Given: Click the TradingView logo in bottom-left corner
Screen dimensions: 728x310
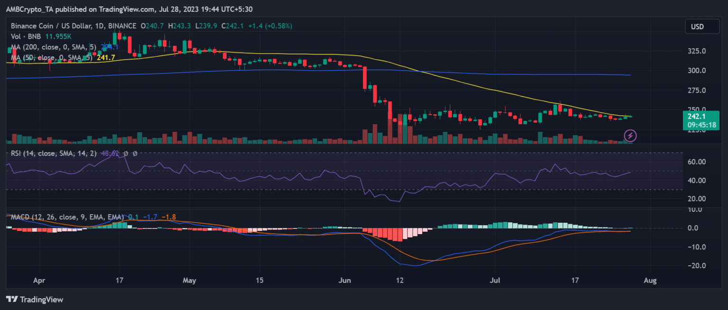Looking at the screenshot, I should click(34, 300).
